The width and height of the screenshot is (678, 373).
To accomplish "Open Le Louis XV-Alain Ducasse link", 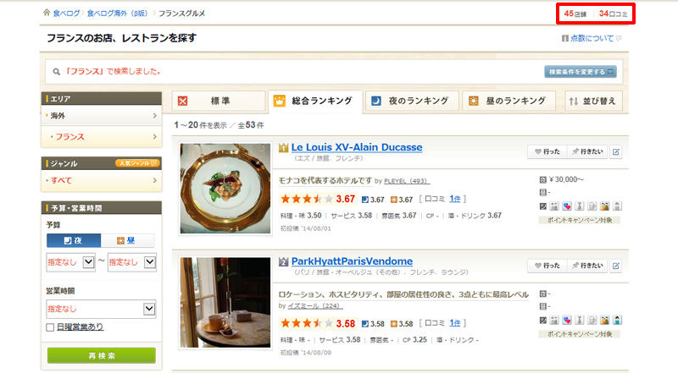I will (357, 147).
